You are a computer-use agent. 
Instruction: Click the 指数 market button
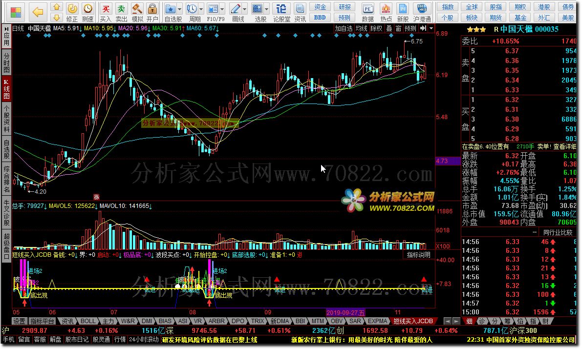tap(447, 7)
